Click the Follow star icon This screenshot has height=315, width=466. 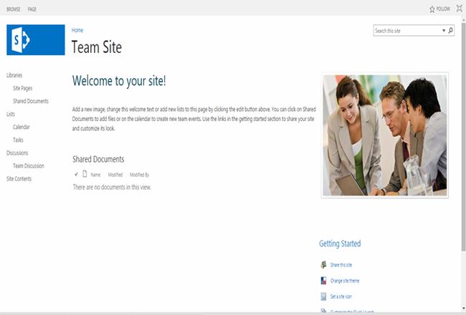pos(432,9)
